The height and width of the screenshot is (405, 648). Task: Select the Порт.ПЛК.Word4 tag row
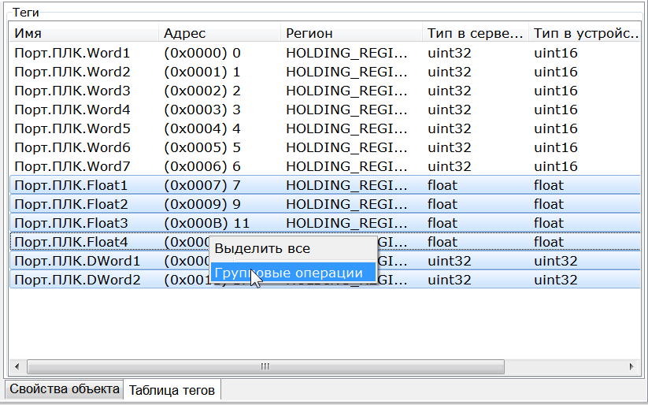(x=72, y=110)
